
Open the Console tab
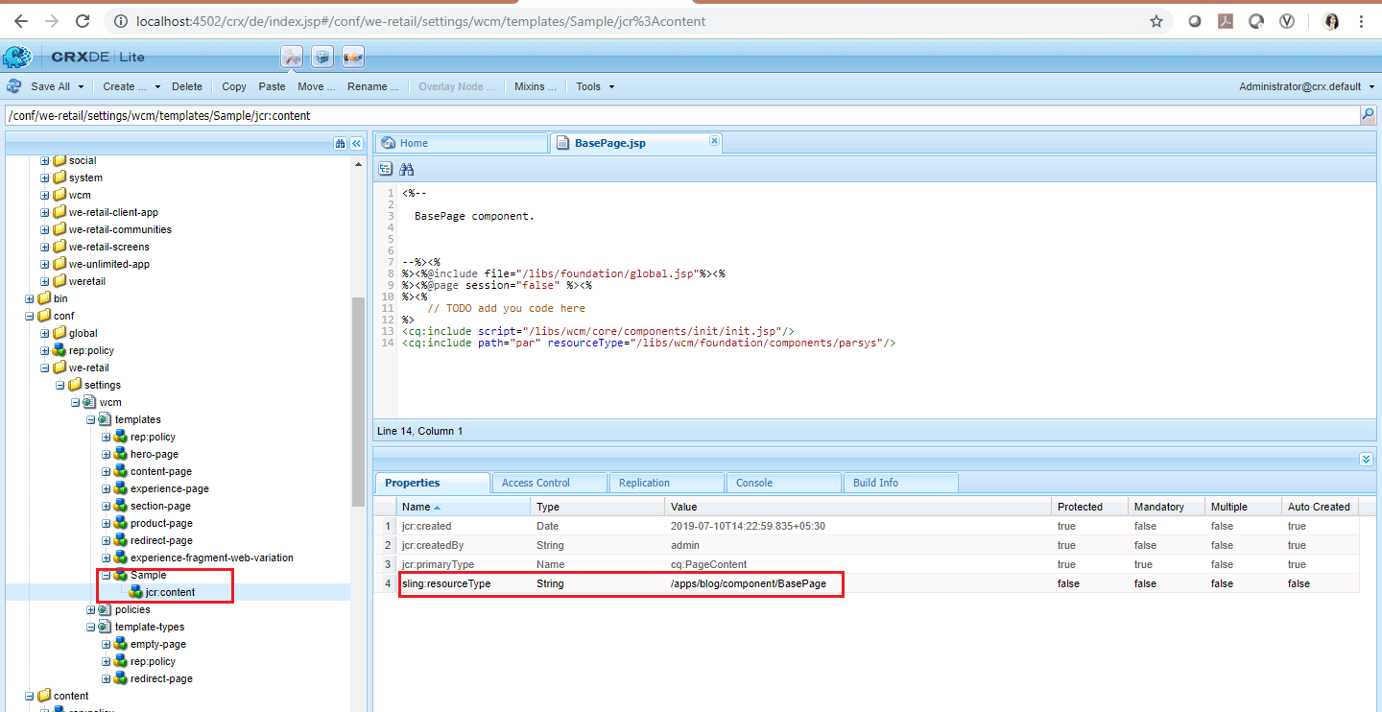(x=783, y=483)
